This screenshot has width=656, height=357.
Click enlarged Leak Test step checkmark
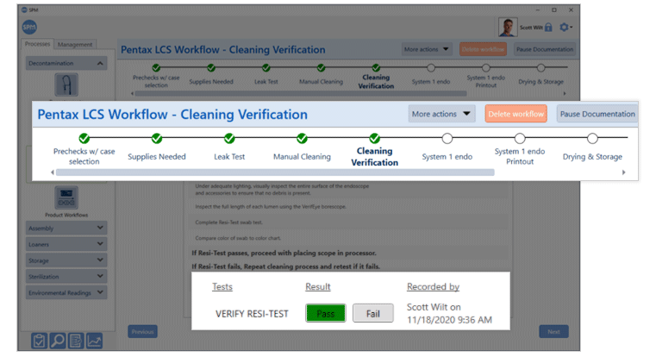(x=229, y=138)
